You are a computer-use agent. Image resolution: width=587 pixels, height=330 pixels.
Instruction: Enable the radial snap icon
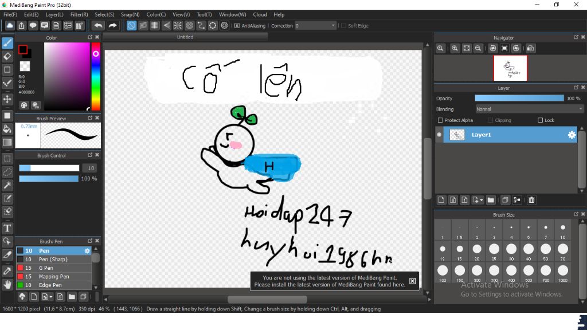[178, 25]
